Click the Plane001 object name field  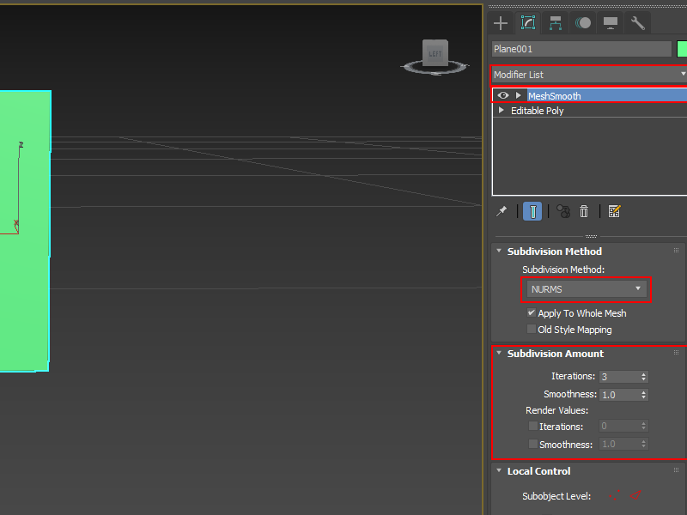(x=581, y=49)
